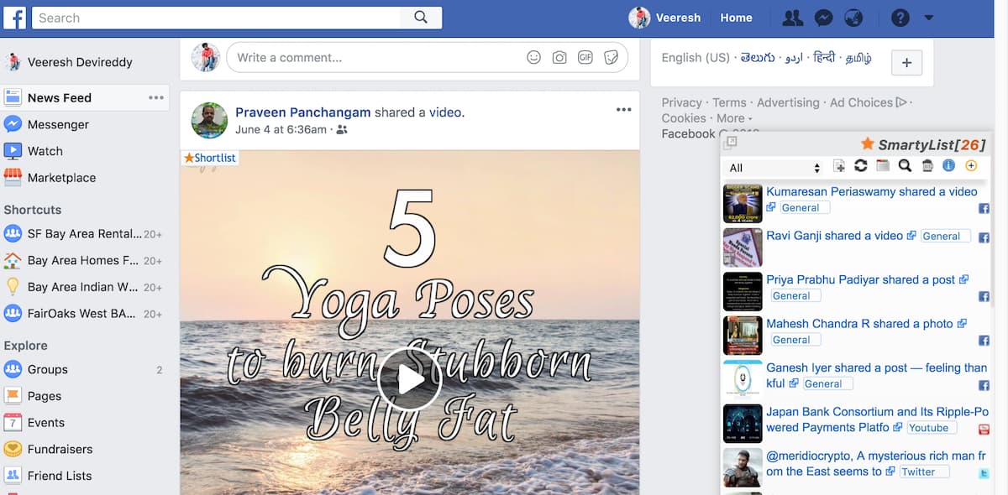The image size is (1008, 495).
Task: Click the Help question mark icon
Action: point(900,18)
